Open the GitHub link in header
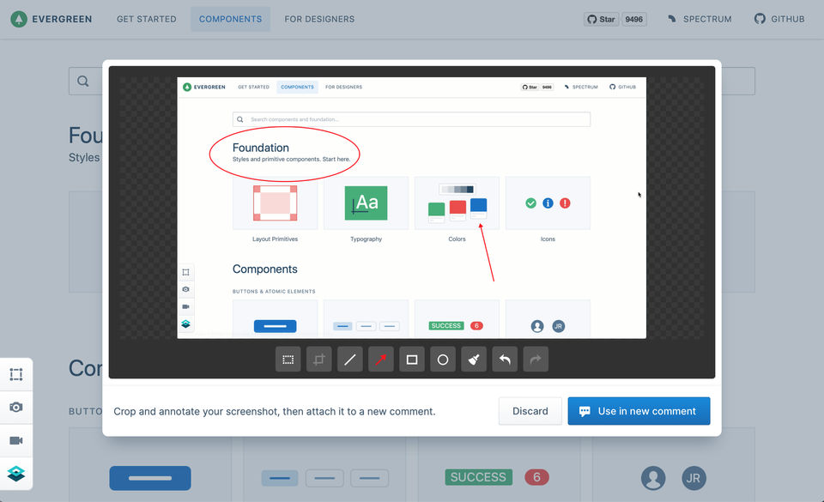This screenshot has width=824, height=502. (779, 19)
